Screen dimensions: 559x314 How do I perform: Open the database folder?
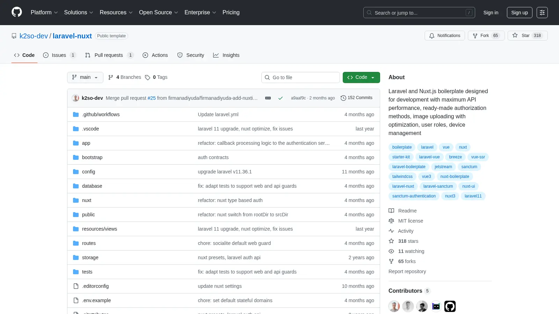pyautogui.click(x=92, y=186)
